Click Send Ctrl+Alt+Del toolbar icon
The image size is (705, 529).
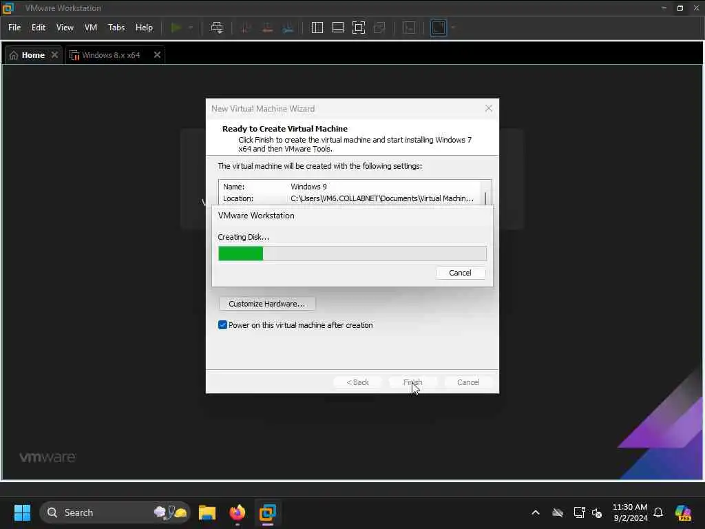coord(217,28)
